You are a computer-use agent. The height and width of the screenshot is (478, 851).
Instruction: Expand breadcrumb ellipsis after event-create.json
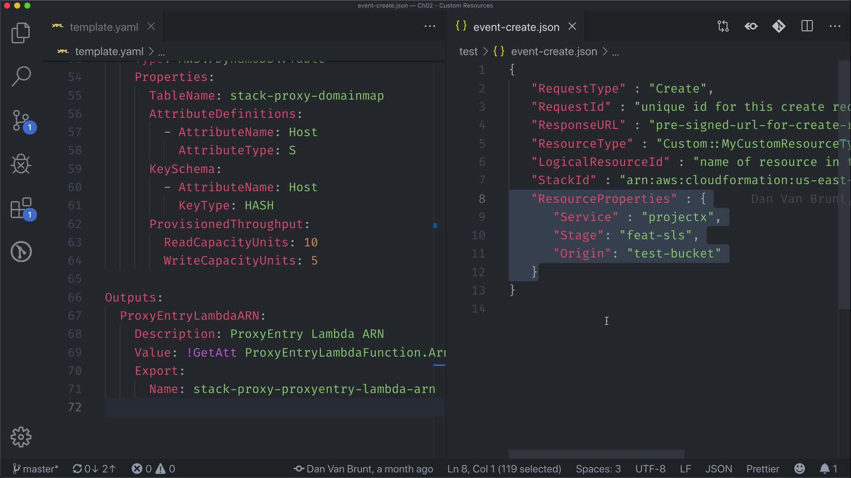(x=615, y=52)
